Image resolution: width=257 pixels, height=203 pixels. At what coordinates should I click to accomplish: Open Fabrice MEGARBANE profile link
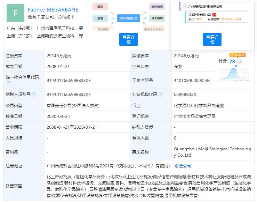tap(53, 10)
